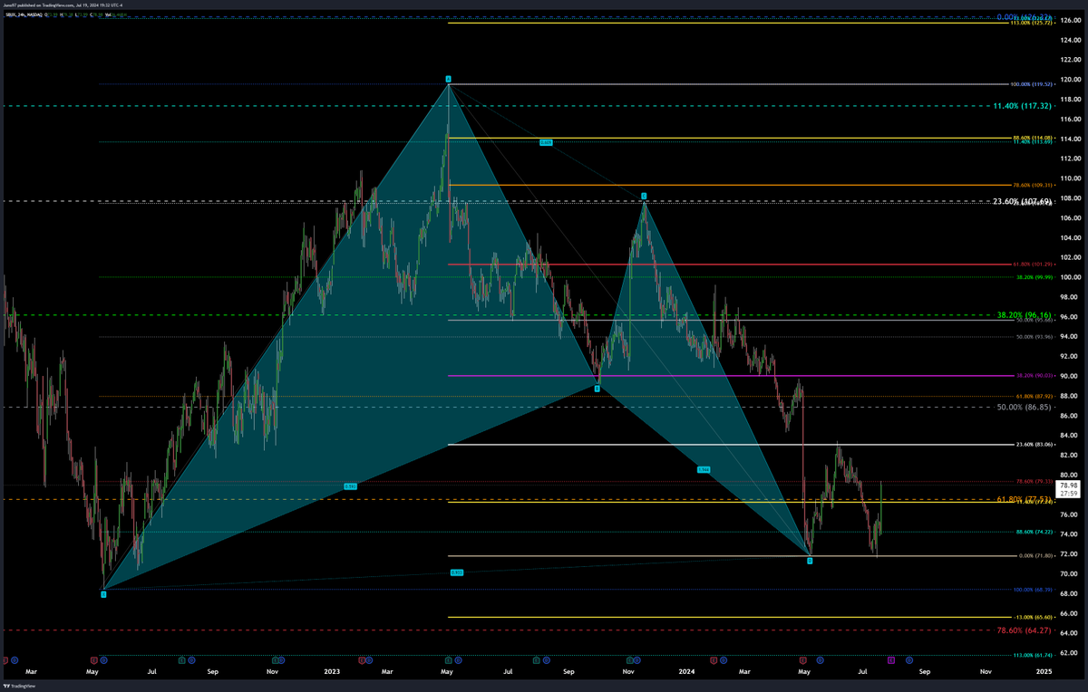
Task: Click the TradingView logo in the bottom corner
Action: coord(19,685)
